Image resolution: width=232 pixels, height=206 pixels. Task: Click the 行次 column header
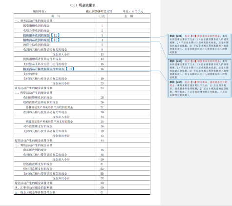pyautogui.click(x=102, y=16)
